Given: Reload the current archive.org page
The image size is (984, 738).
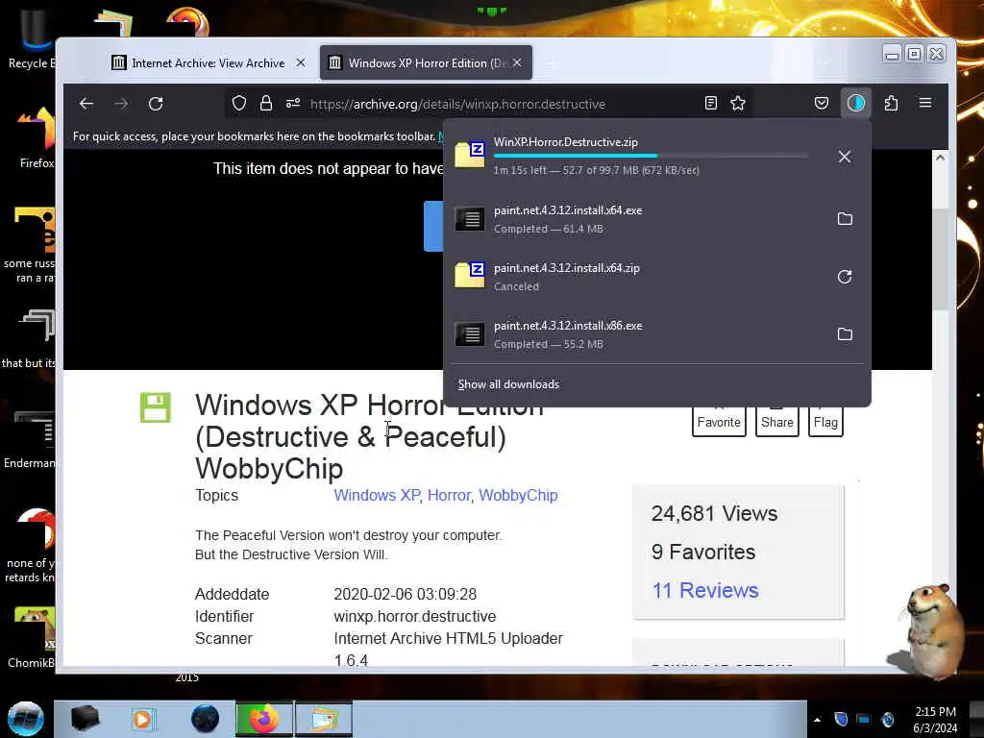Looking at the screenshot, I should point(156,104).
